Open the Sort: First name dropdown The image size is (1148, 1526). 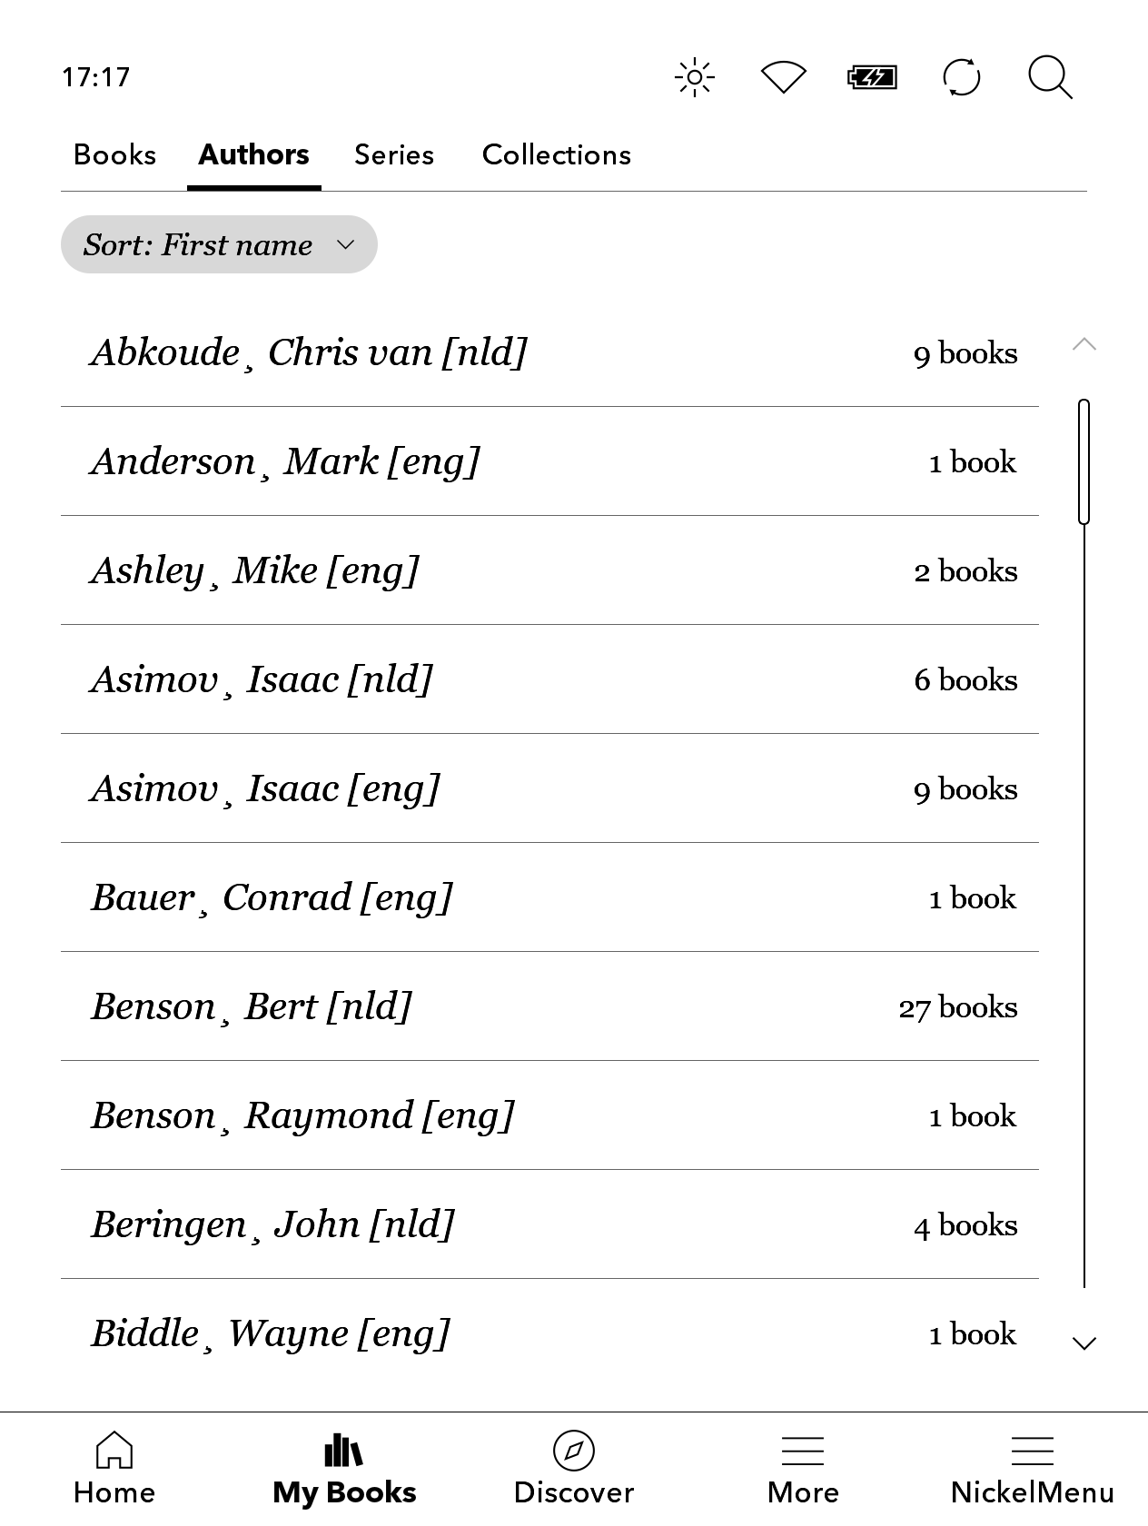tap(219, 244)
